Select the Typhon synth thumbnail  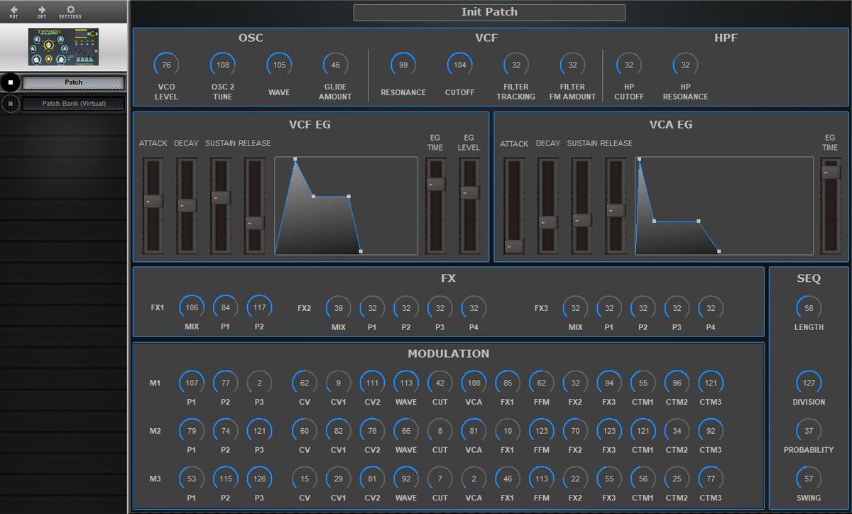pos(64,46)
